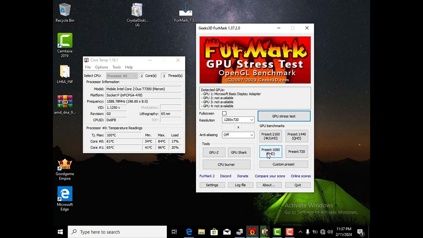Click the FurMark GPU Stress Test banner

tap(255, 60)
